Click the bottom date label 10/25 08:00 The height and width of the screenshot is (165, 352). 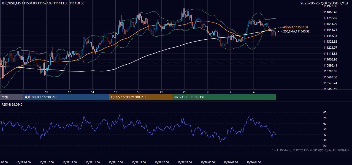pyautogui.click(x=24, y=163)
